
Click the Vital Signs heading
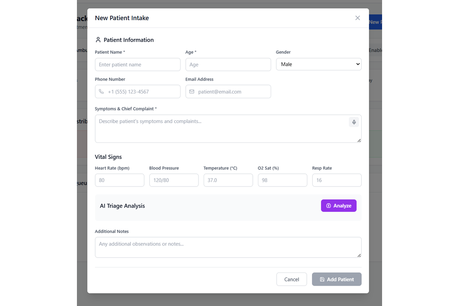click(x=108, y=157)
